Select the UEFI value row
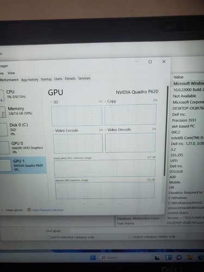Image resolution: width=204 pixels, height=272 pixels. [x=174, y=160]
